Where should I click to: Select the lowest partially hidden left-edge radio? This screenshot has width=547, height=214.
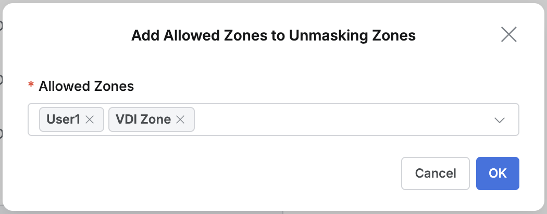tap(1, 134)
